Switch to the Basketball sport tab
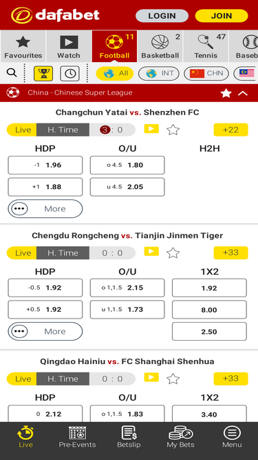258x460 pixels. pos(160,46)
